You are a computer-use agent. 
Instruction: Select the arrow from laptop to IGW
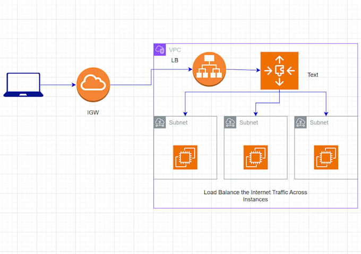coord(57,85)
